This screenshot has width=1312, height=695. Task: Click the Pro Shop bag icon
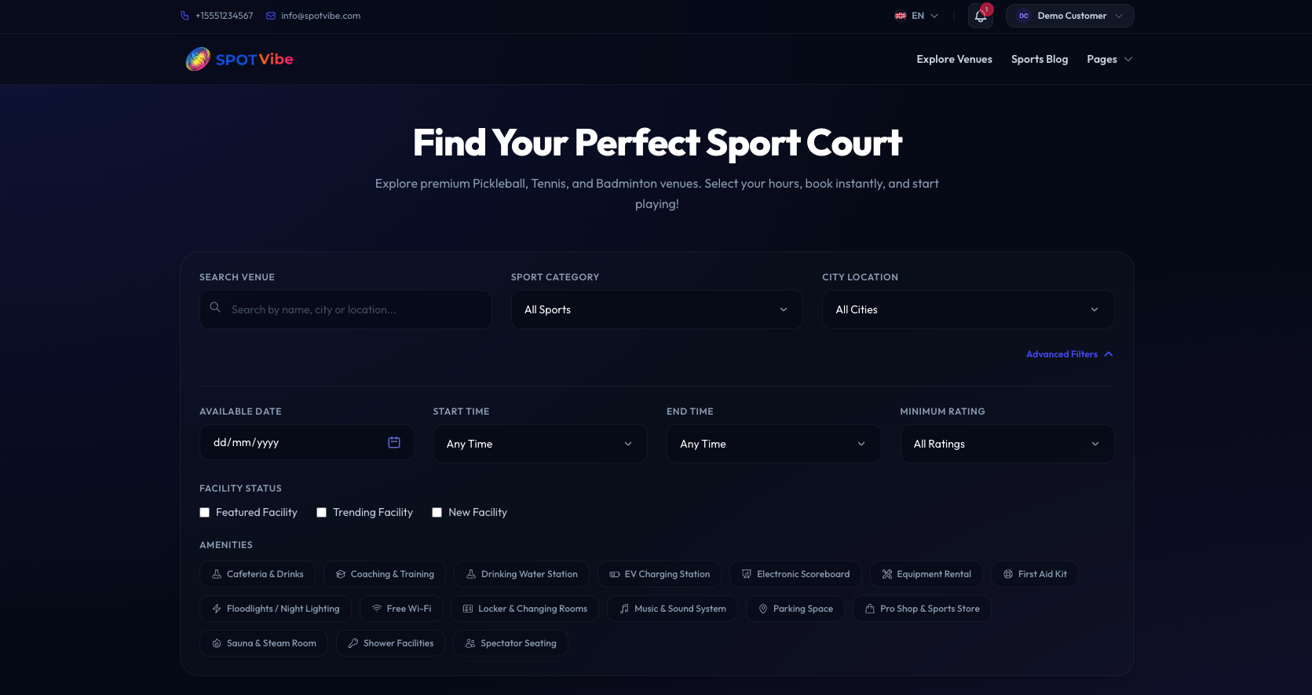click(x=870, y=609)
